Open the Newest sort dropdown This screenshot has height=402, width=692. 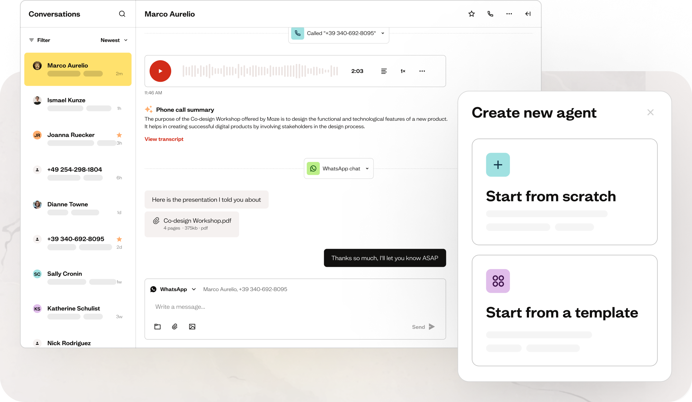pyautogui.click(x=114, y=40)
